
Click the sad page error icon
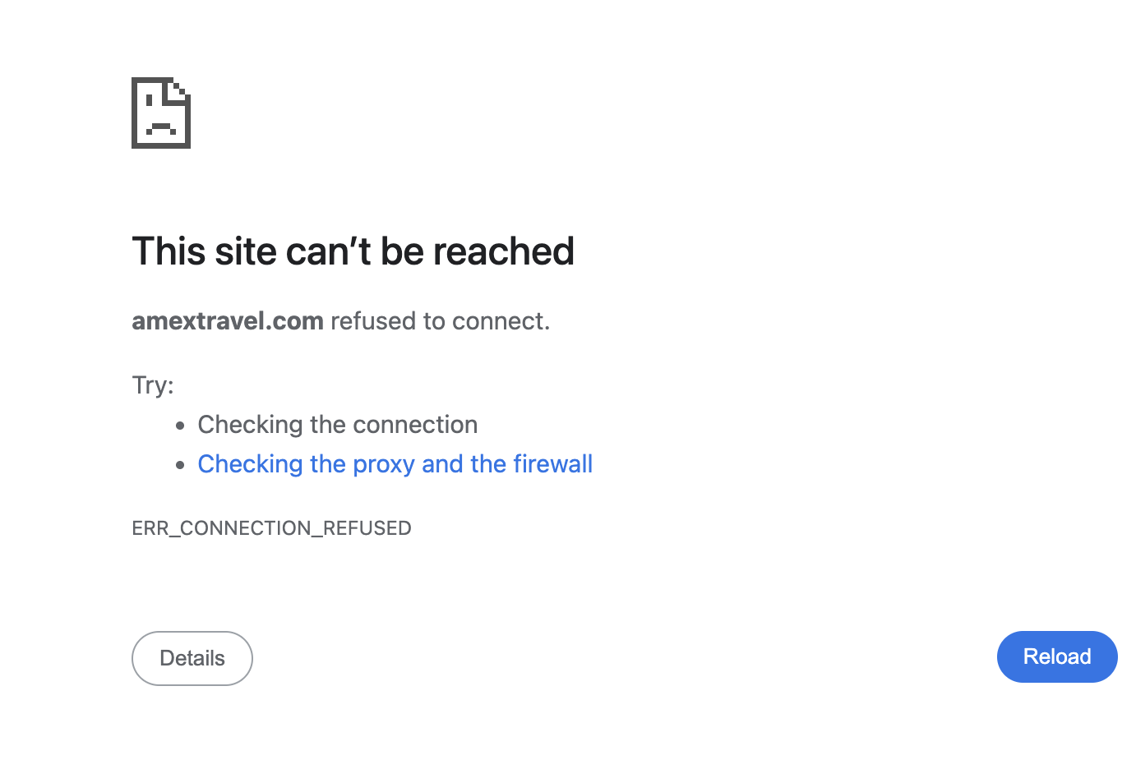pos(161,113)
